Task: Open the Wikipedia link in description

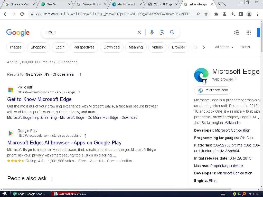Action: pos(233,123)
